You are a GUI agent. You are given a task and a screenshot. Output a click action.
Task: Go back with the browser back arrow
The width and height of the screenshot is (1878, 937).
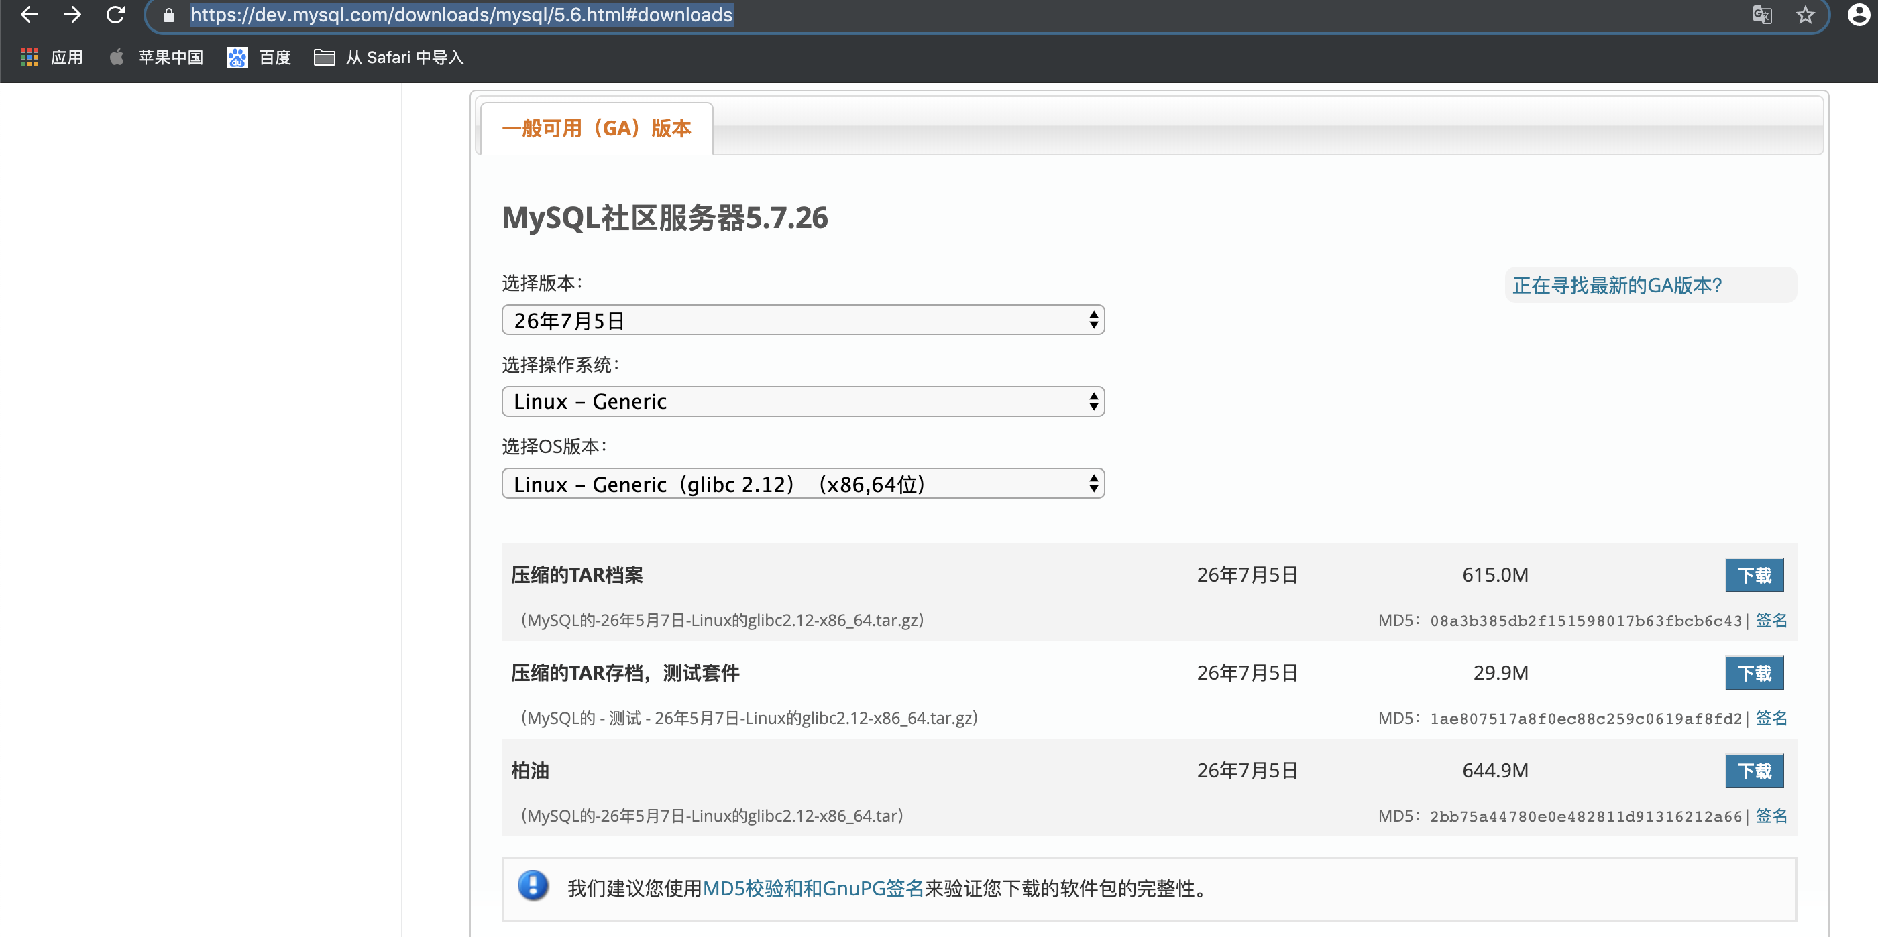(29, 15)
